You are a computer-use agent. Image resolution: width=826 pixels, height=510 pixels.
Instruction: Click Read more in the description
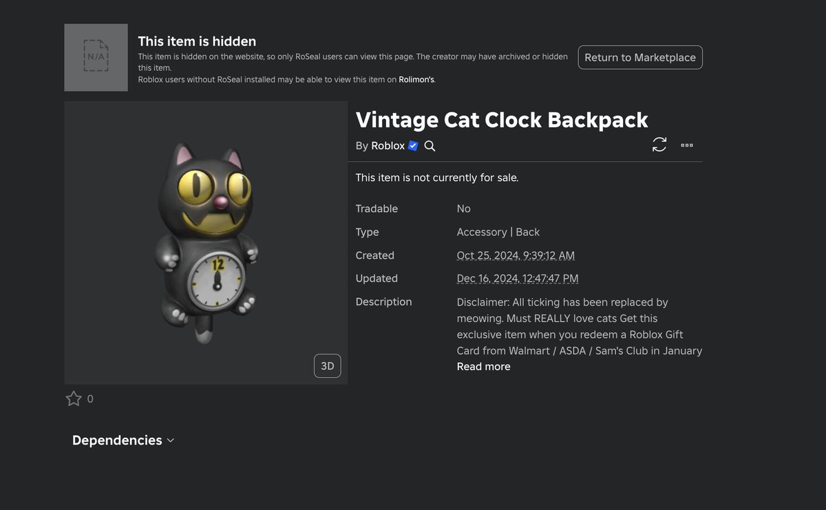(x=484, y=367)
